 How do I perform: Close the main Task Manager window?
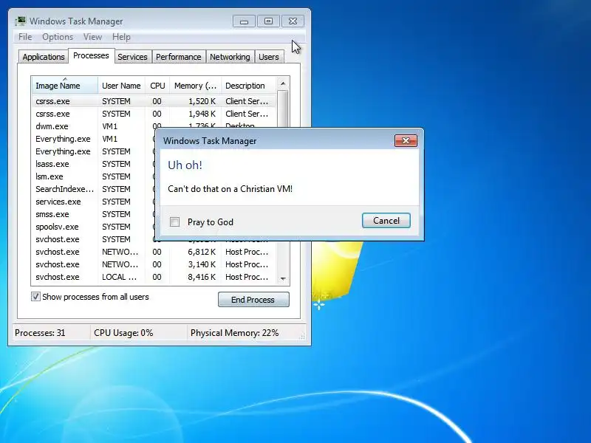pos(293,21)
